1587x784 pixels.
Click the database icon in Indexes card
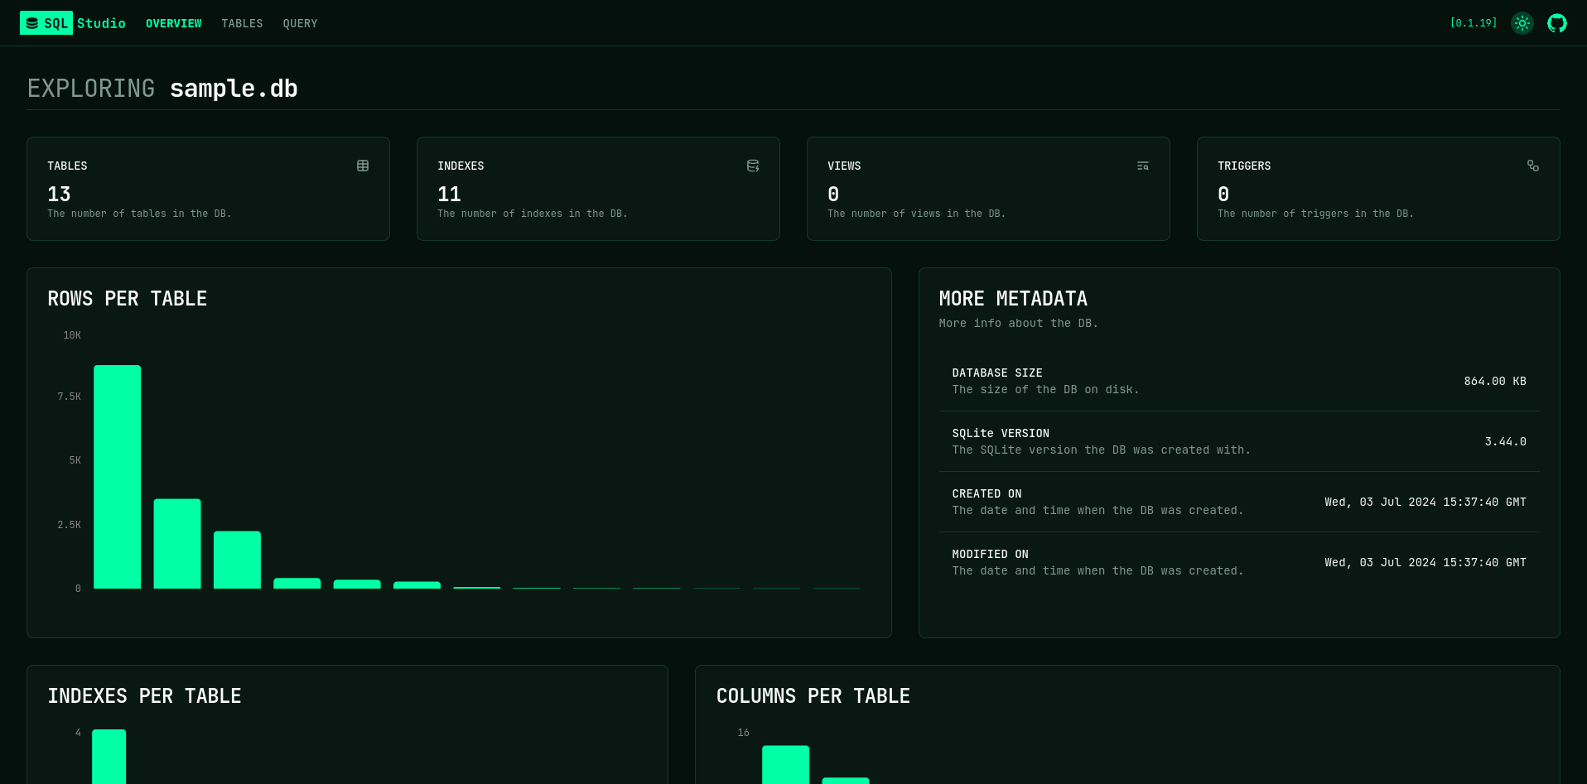pyautogui.click(x=753, y=166)
